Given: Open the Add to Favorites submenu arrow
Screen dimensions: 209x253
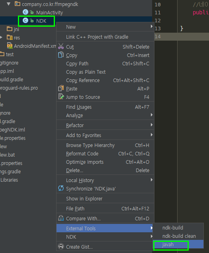Looking at the screenshot, I should [x=151, y=135].
